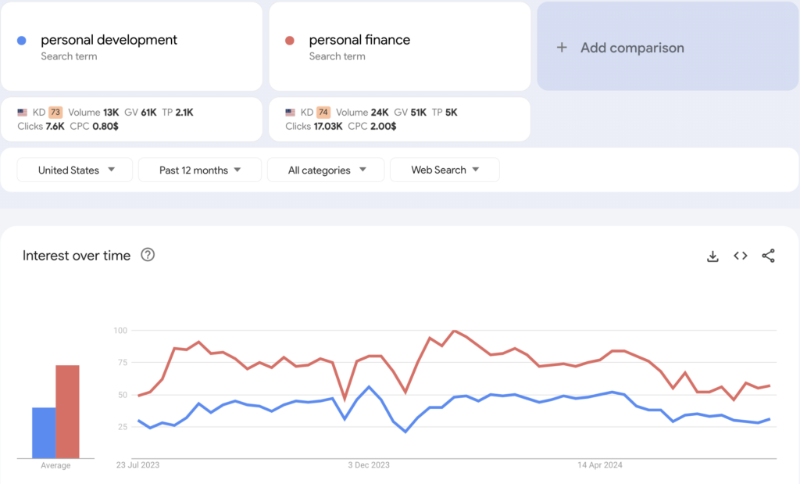Image resolution: width=800 pixels, height=484 pixels.
Task: Open the Past 12 months time range dropdown
Action: [x=199, y=169]
